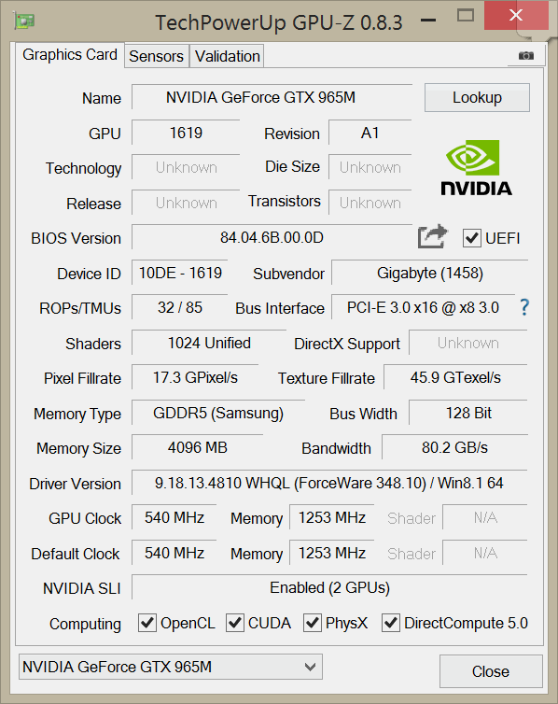The image size is (558, 704).
Task: Expand the GPU selection dropdown arrow
Action: (x=310, y=667)
